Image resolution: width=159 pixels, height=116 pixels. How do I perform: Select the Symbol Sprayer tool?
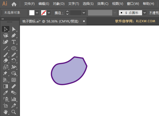[x=6, y=99]
